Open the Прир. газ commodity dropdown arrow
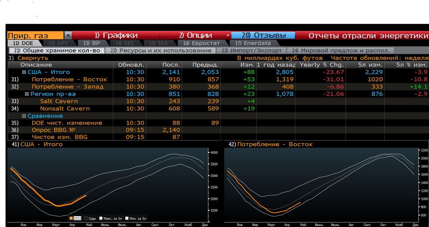The height and width of the screenshot is (227, 429). (x=68, y=36)
